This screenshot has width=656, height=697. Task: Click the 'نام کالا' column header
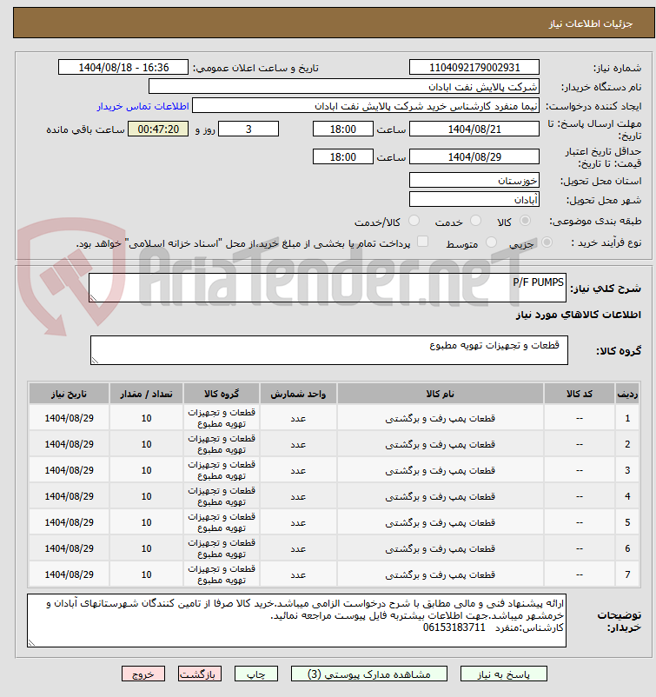[441, 394]
